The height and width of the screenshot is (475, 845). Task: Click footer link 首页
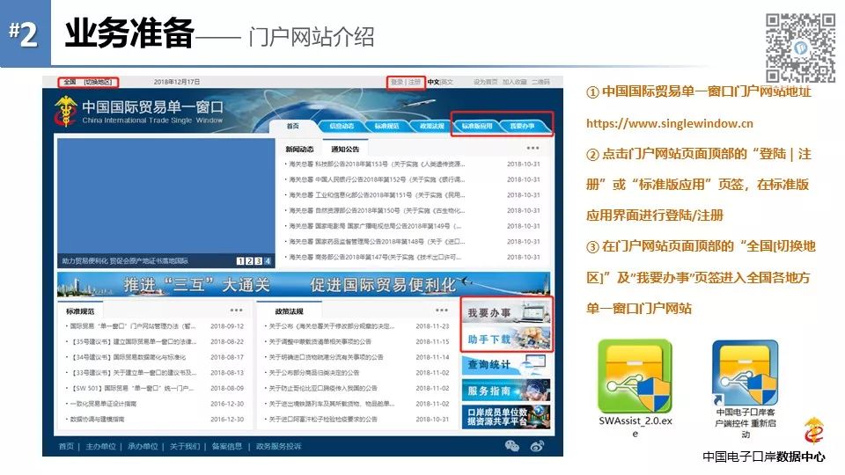[66, 446]
